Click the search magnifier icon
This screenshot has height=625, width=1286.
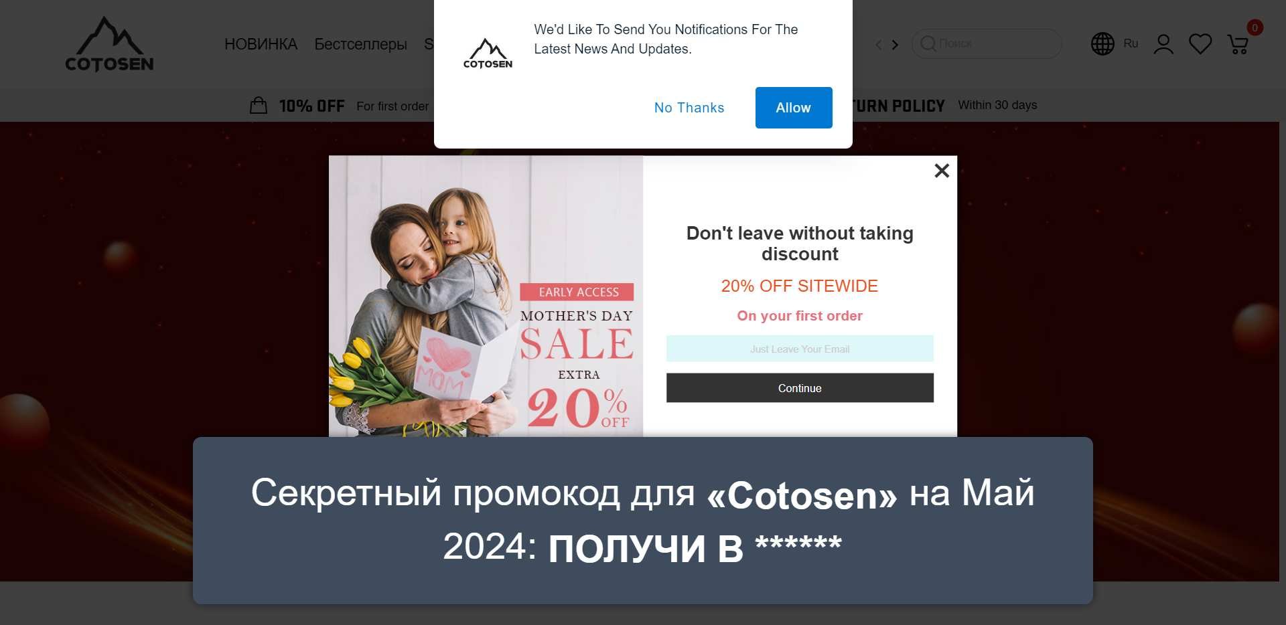click(x=928, y=43)
